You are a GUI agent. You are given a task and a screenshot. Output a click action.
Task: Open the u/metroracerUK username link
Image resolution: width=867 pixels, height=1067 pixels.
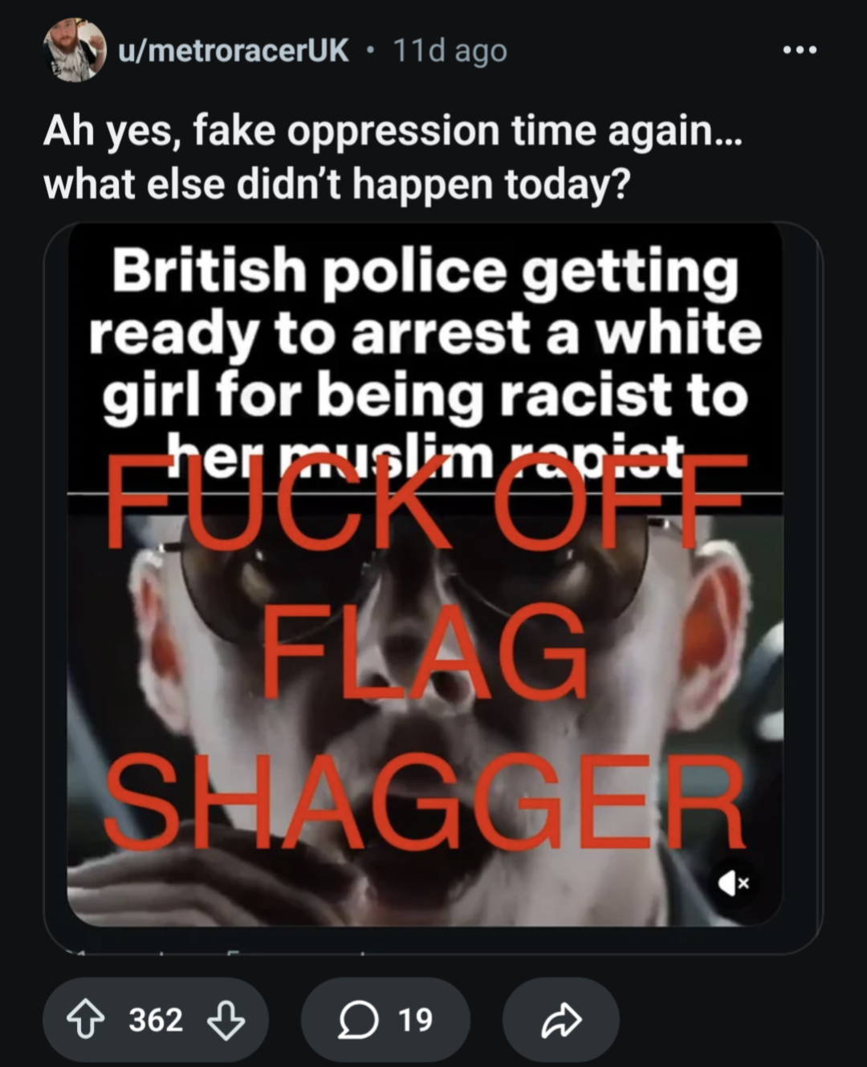[x=233, y=51]
